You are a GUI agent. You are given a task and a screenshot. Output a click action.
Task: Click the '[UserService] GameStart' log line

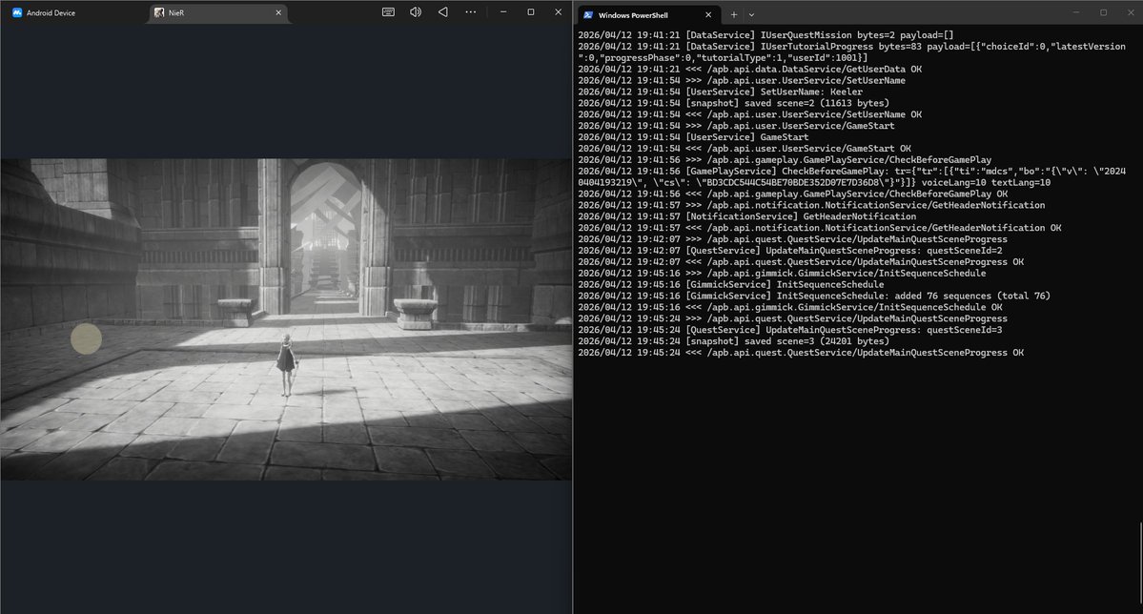[693, 137]
